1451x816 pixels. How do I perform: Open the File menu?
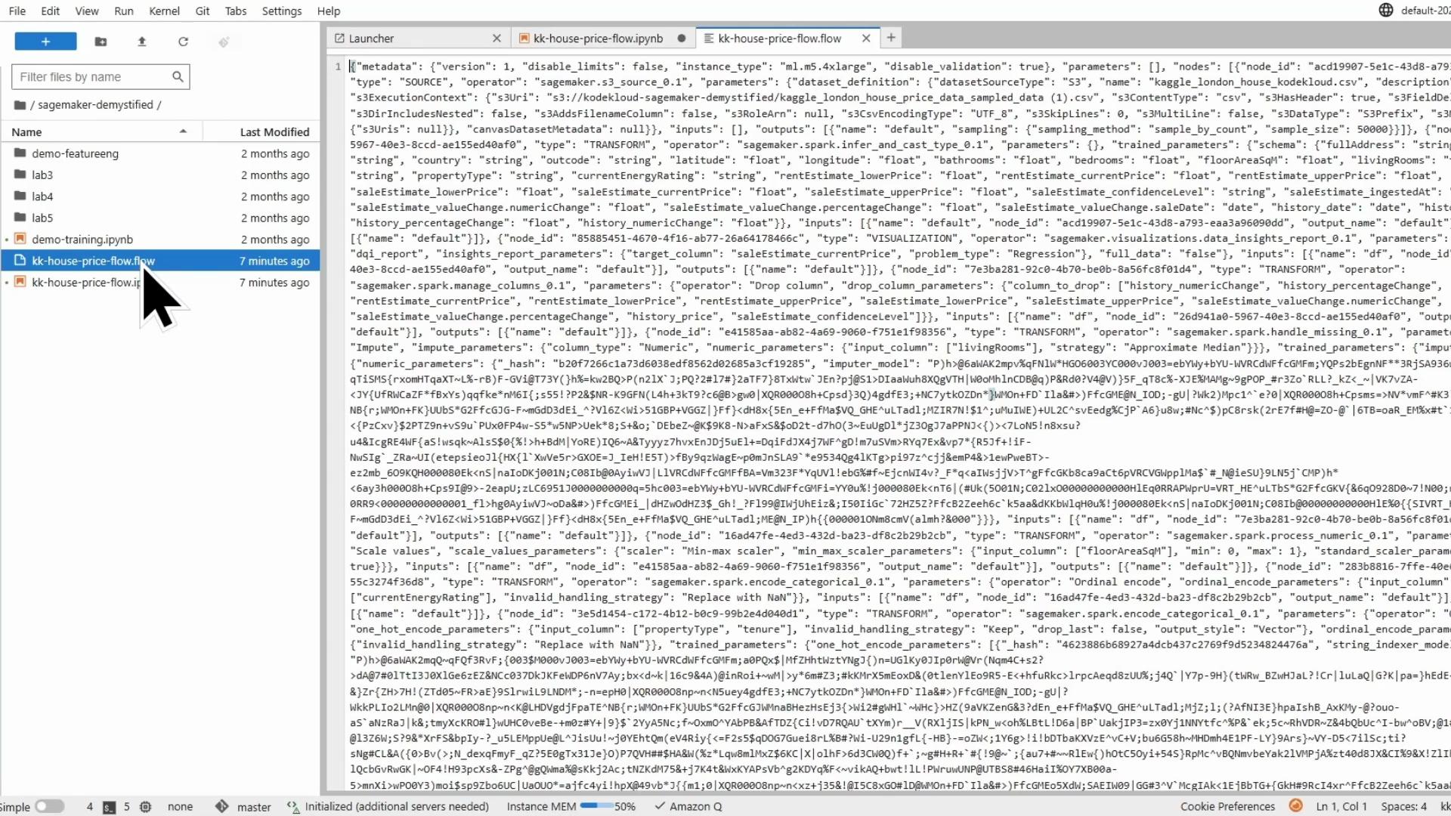click(x=17, y=11)
